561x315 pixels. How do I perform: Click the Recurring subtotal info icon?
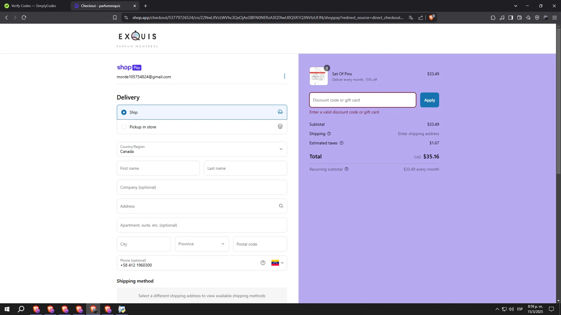(346, 169)
